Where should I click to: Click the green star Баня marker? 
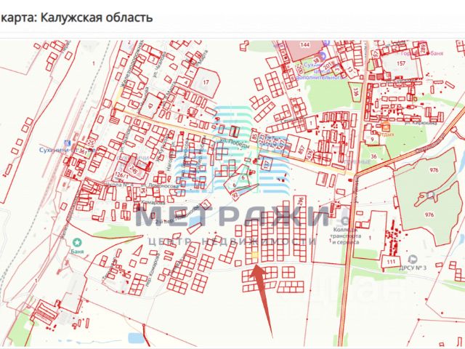[x=77, y=242]
